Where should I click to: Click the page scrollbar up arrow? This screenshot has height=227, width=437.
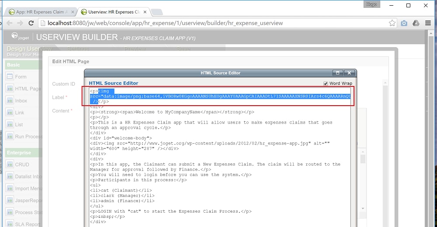(x=431, y=33)
